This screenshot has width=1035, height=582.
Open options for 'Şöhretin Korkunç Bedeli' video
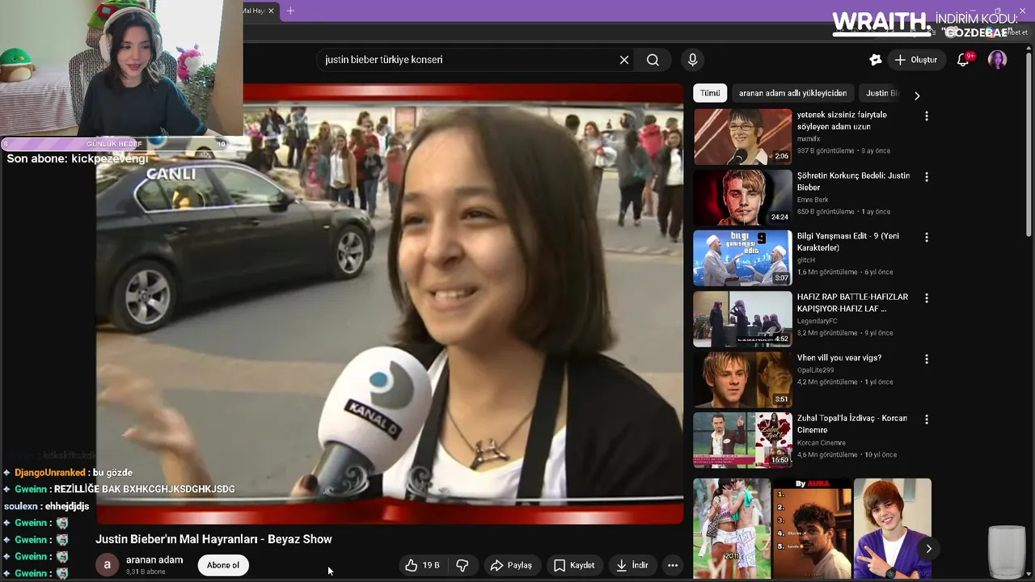[927, 177]
